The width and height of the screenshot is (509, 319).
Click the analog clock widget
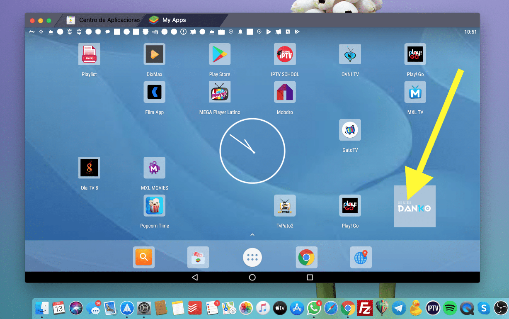tap(252, 151)
